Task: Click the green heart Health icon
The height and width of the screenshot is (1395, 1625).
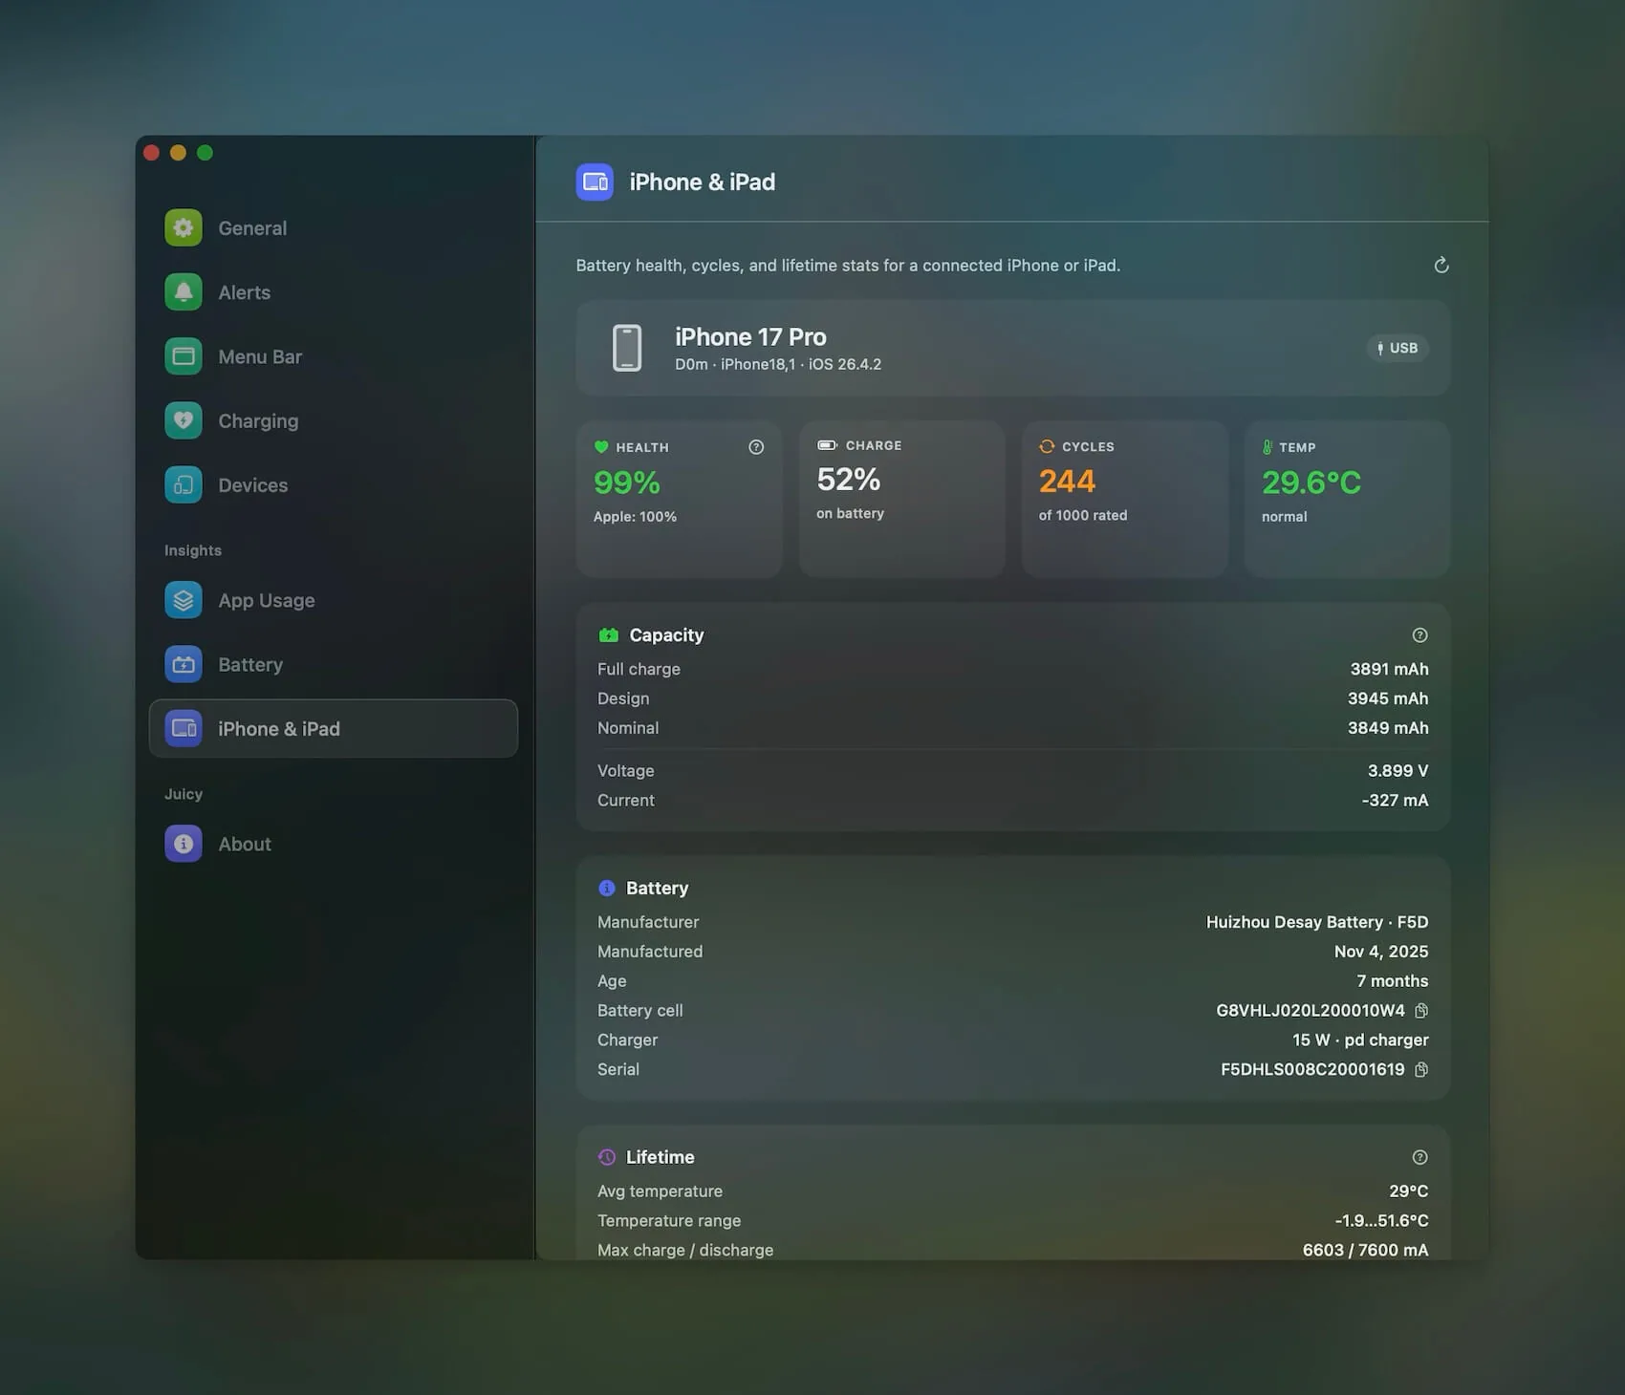Action: coord(601,446)
